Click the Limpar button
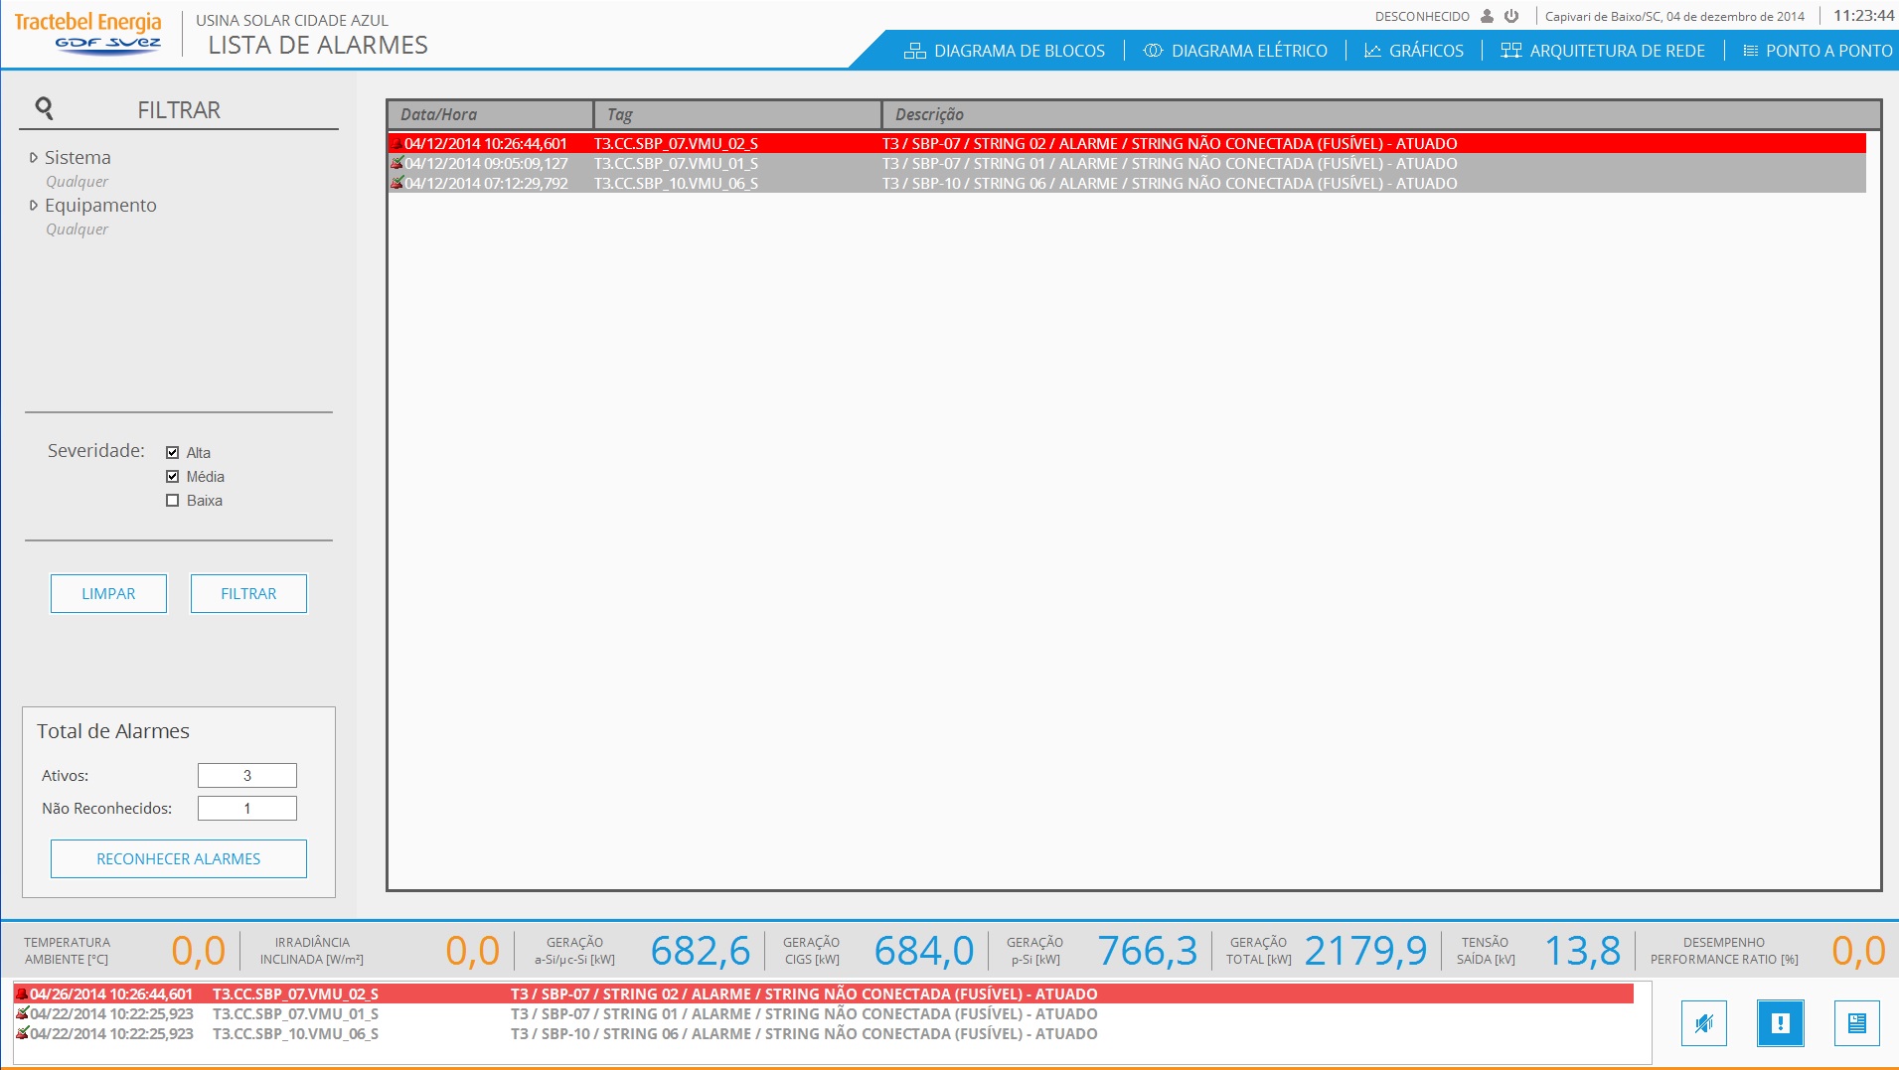 point(108,593)
